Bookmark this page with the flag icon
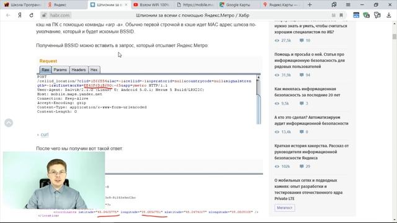This screenshot has height=223, width=397. tap(341, 15)
